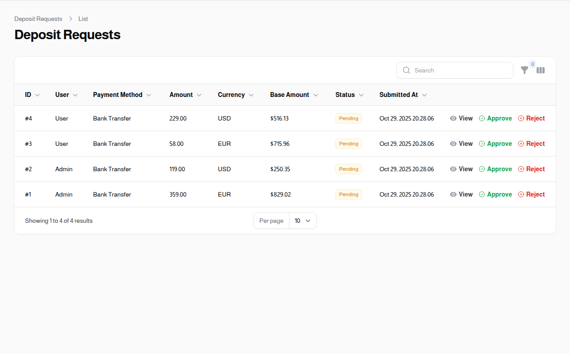This screenshot has height=354, width=570.
Task: Sort table by Base Amount column
Action: click(294, 95)
